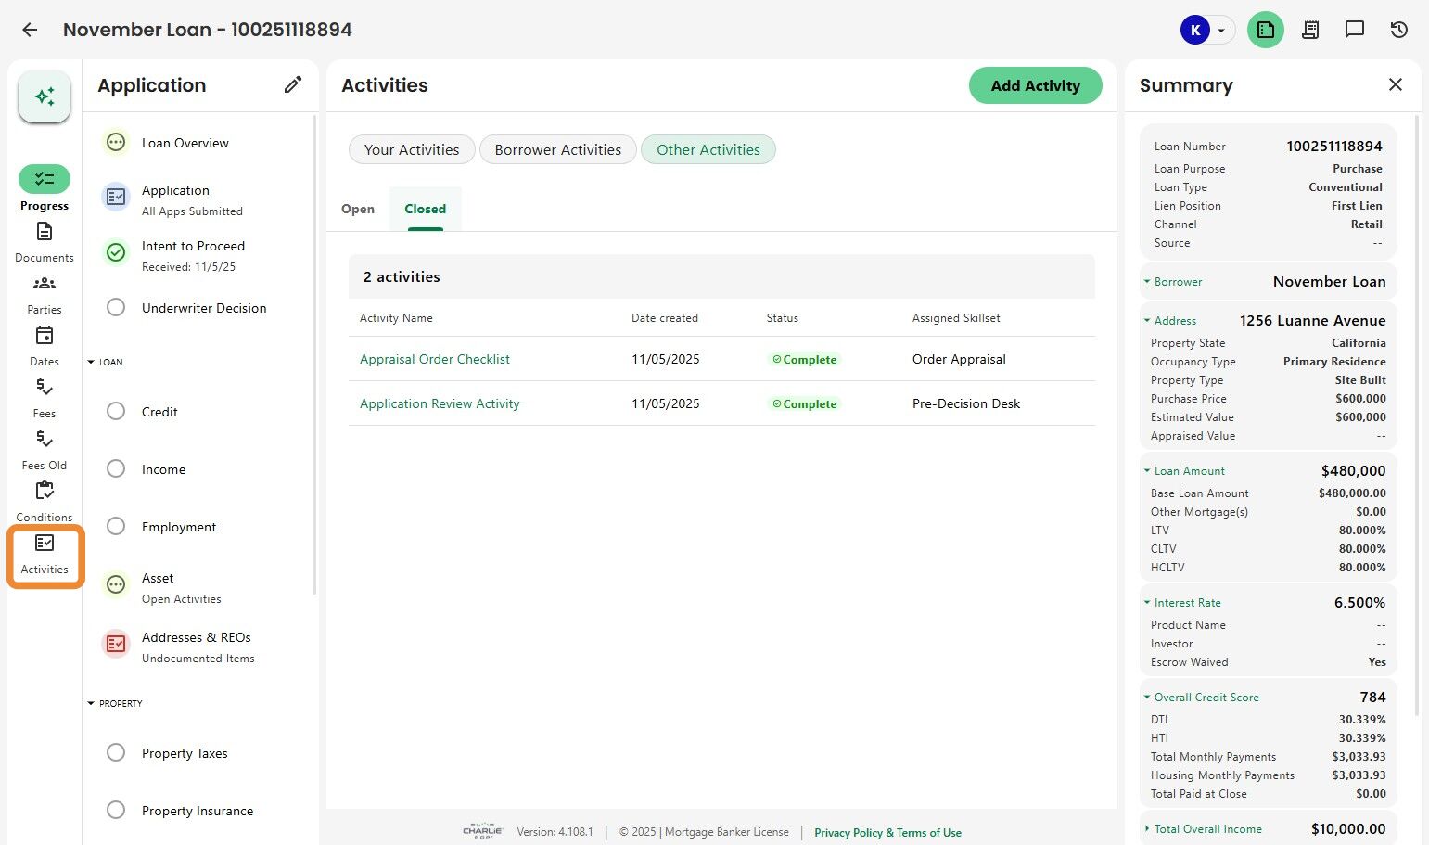
Task: Open the history clock icon
Action: pyautogui.click(x=1399, y=30)
